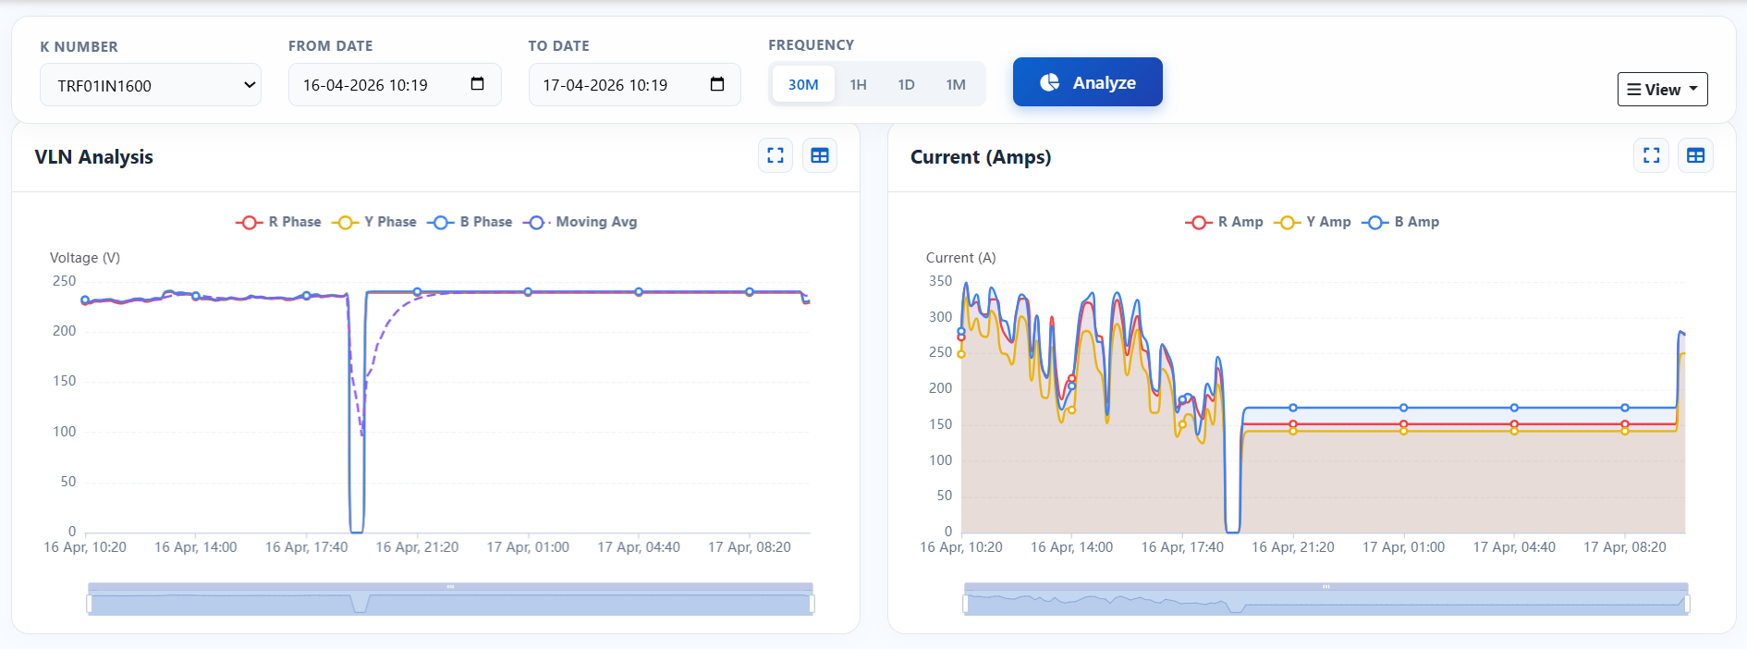This screenshot has width=1747, height=649.
Task: Open table view for Current (Amps)
Action: pos(1695,155)
